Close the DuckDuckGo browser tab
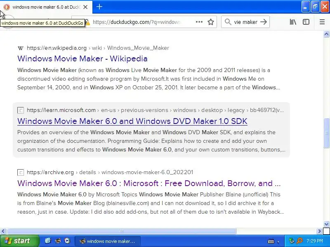 pos(85,7)
